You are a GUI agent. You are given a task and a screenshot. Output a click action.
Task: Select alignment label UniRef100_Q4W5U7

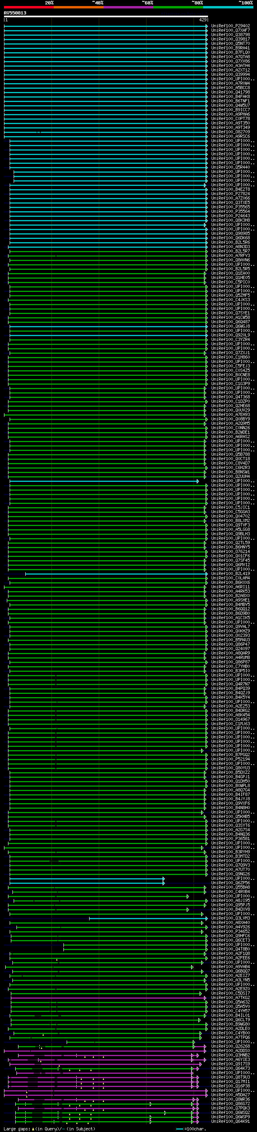(230, 106)
